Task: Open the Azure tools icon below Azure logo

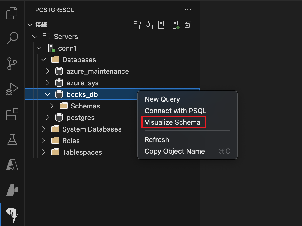Action: [x=12, y=190]
